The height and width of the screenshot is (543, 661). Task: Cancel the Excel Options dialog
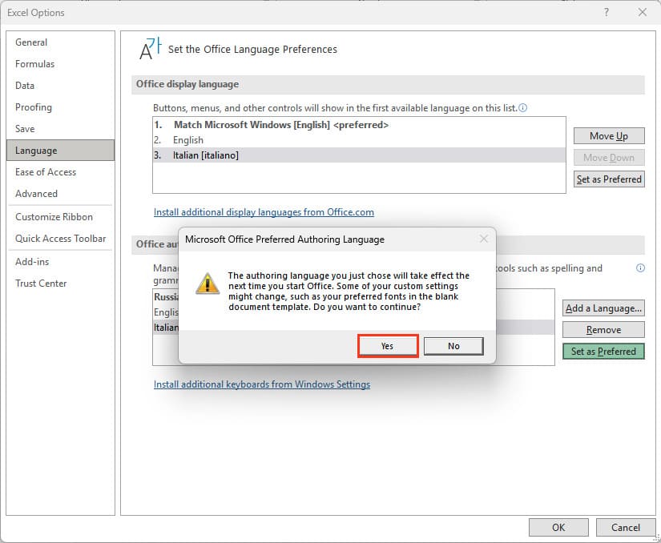coord(626,528)
